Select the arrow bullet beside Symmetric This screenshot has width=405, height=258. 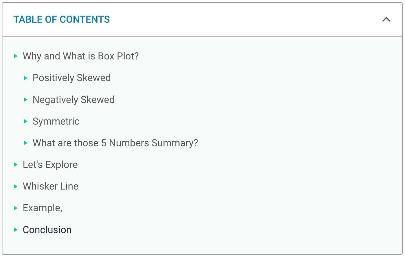25,121
